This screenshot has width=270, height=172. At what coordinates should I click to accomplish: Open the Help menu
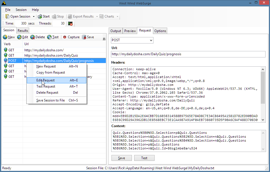coord(35,10)
